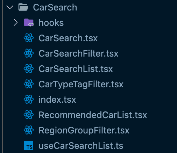The height and width of the screenshot is (153, 177).
Task: Click the purple hooks folder icon
Action: (29, 22)
